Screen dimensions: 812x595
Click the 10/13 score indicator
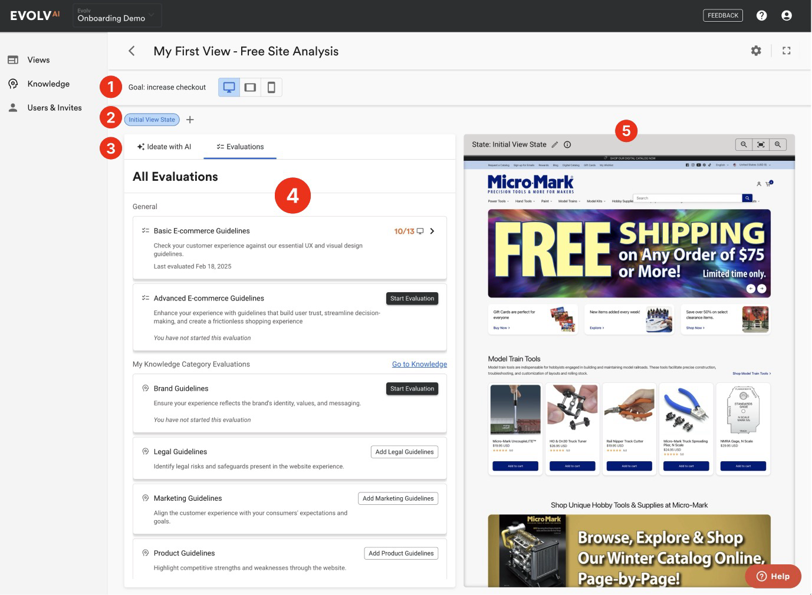(404, 232)
